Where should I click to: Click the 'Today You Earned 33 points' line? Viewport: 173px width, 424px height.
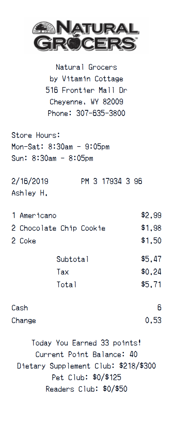86,343
